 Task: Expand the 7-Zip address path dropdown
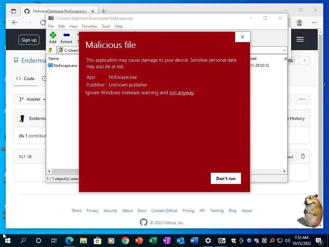tap(284, 50)
